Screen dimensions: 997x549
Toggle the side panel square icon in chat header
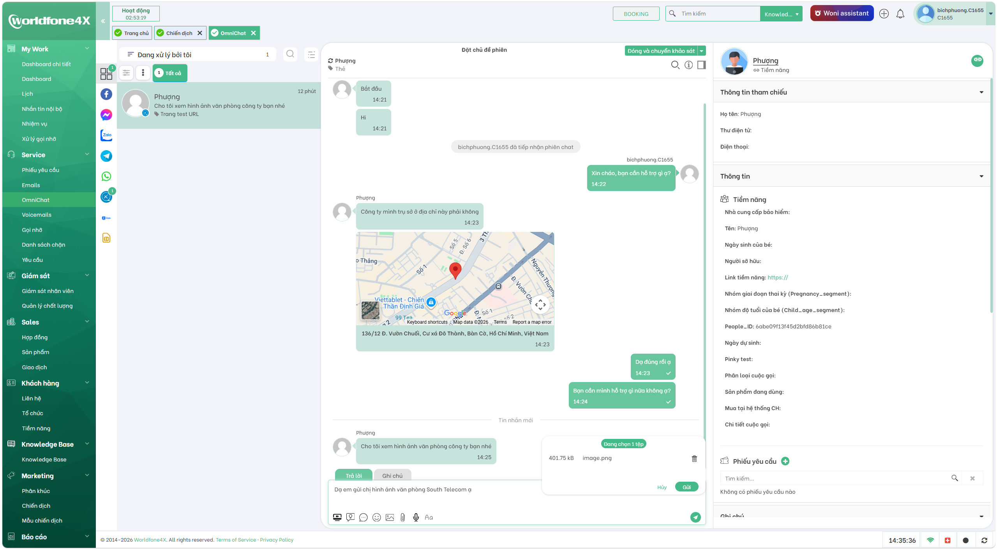[x=702, y=65]
